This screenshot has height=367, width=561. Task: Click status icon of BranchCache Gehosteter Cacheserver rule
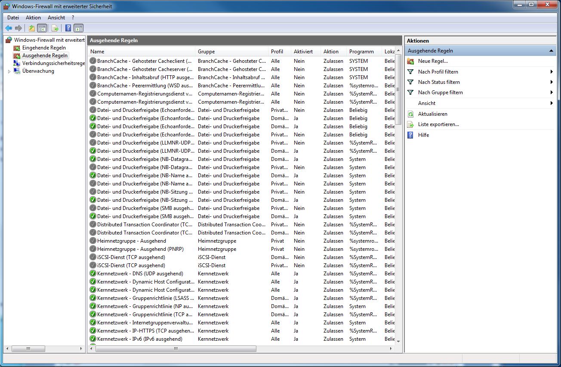93,69
